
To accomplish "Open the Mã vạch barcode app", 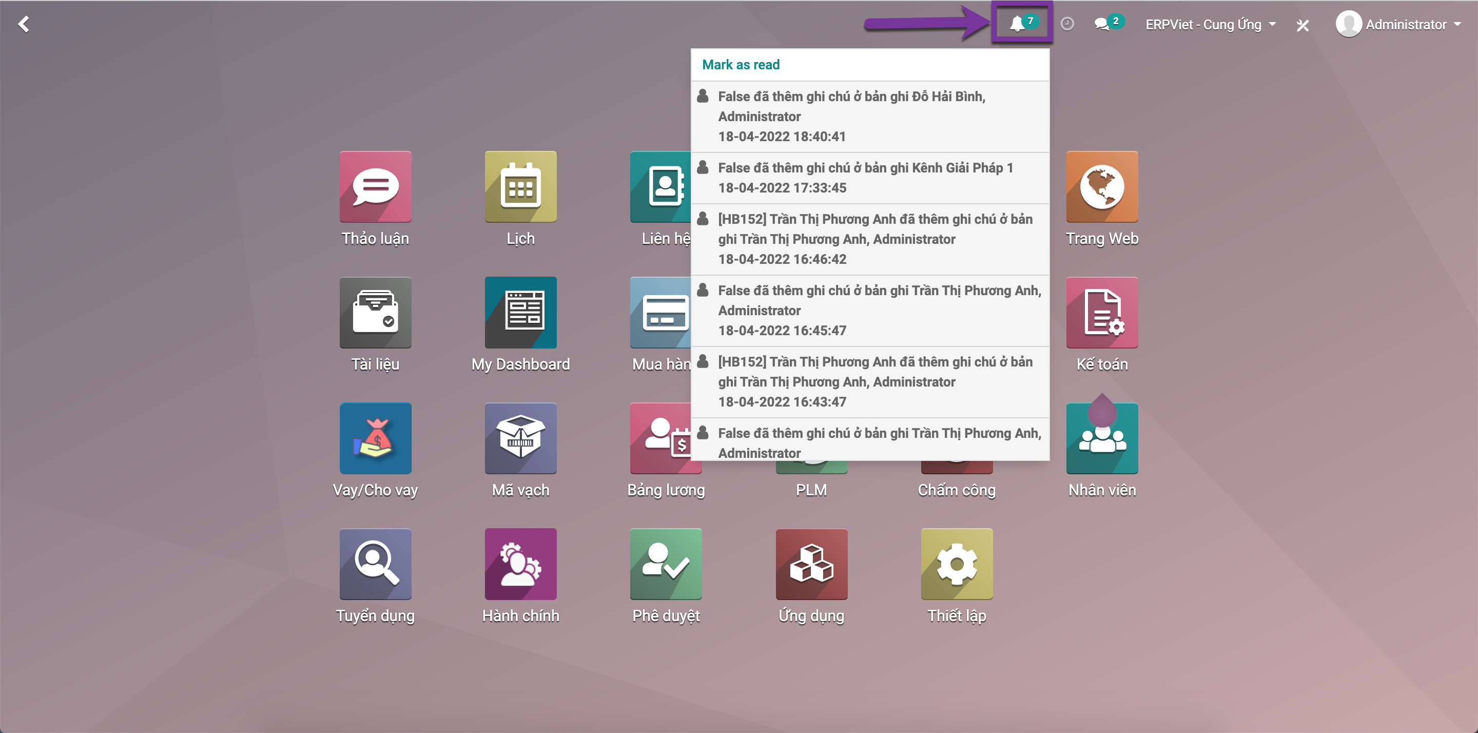I will point(520,438).
